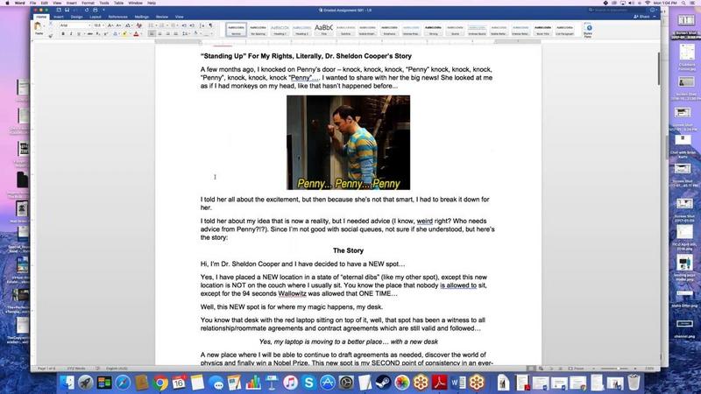
Task: Apply the Strong style
Action: [x=433, y=30]
